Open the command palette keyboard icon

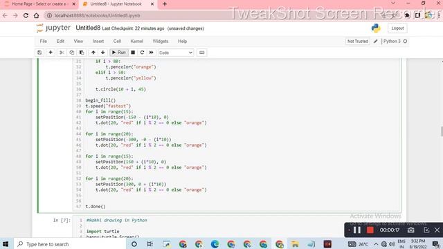point(201,53)
